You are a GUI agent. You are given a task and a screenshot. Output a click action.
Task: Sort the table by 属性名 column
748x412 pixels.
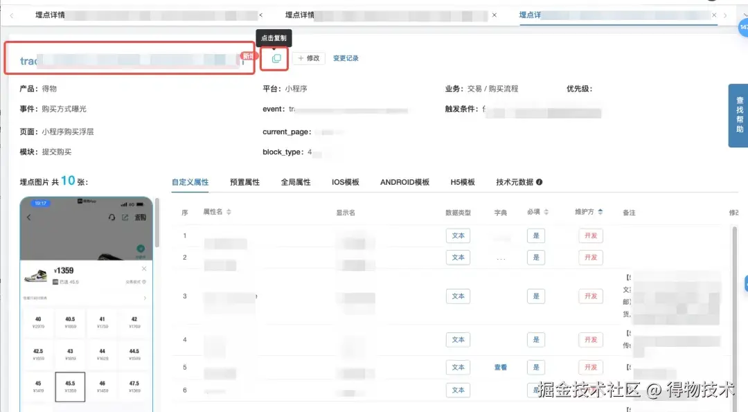[x=229, y=212]
